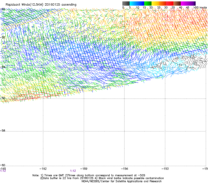The image size is (208, 183).
Task: Click the gray 0-5 knots legend swatch
Action: click(126, 3)
